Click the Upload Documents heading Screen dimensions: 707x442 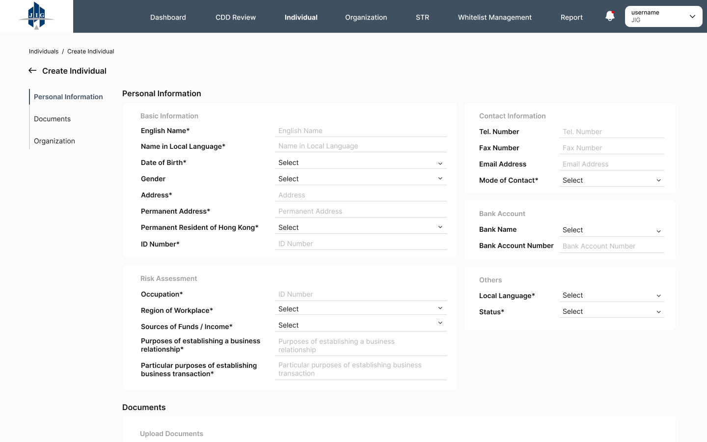pyautogui.click(x=171, y=434)
